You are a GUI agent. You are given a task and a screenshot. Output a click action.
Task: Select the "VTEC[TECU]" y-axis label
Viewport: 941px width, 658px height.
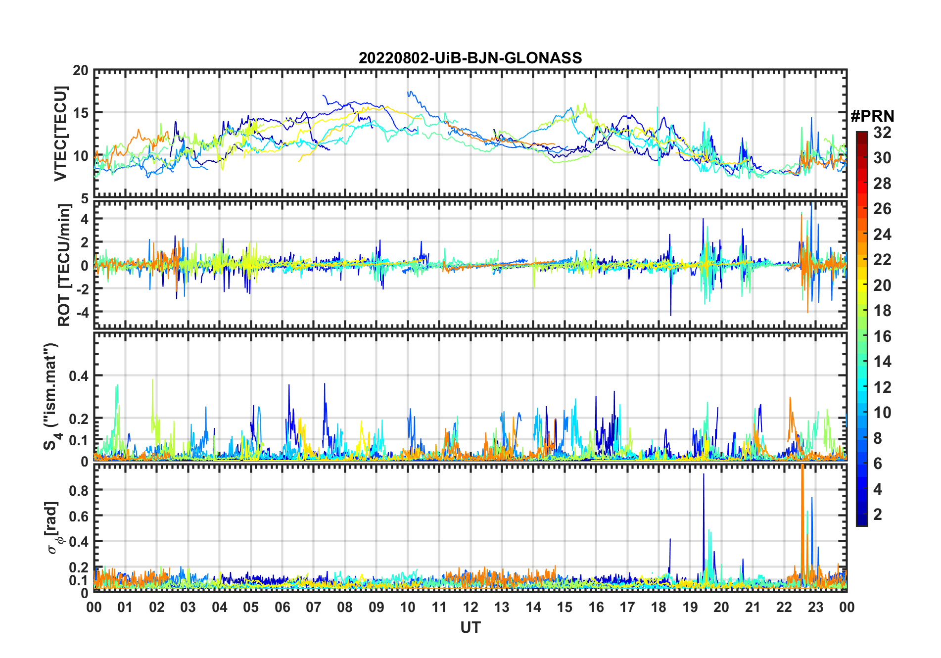click(60, 134)
